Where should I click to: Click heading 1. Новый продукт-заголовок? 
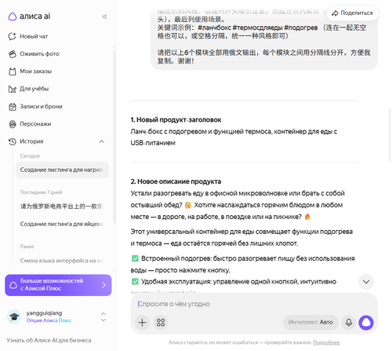coord(176,120)
